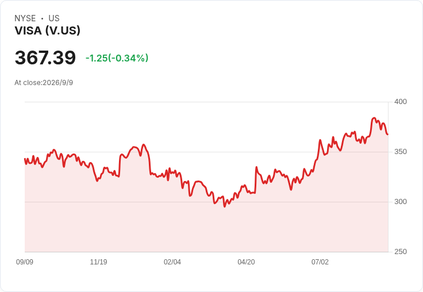This screenshot has width=423, height=292.
Task: Click the 300 price axis label
Action: [401, 202]
